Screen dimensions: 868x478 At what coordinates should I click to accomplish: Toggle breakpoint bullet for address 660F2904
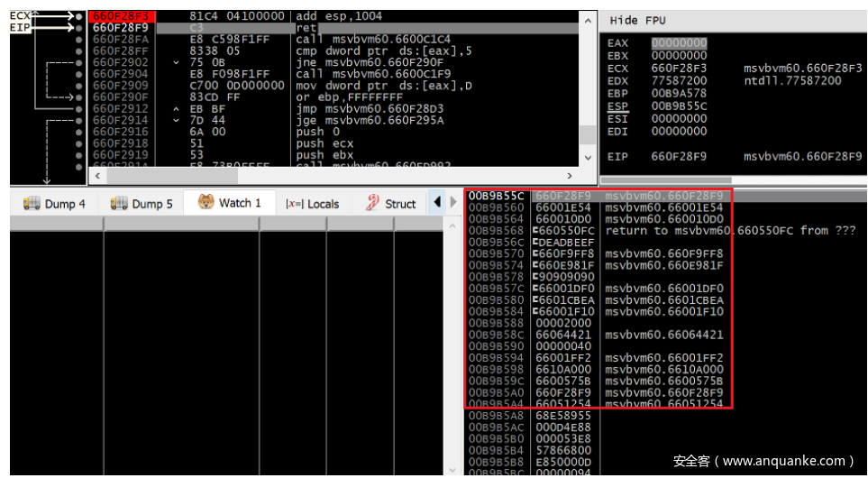80,74
